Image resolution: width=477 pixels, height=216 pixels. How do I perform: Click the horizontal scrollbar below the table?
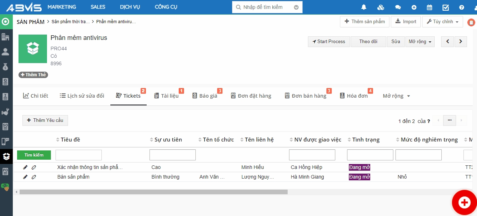(153, 192)
